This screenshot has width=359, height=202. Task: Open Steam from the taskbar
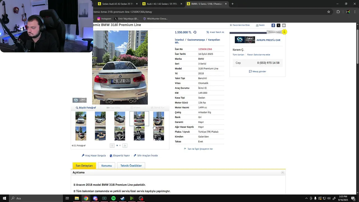[123, 198]
